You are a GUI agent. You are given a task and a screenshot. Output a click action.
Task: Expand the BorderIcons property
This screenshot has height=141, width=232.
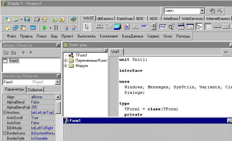coord(5,133)
